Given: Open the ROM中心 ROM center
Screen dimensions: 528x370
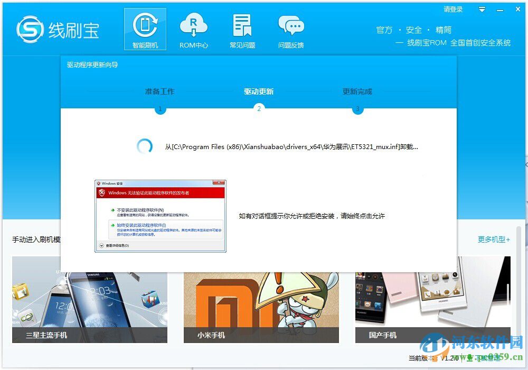Looking at the screenshot, I should click(x=194, y=29).
